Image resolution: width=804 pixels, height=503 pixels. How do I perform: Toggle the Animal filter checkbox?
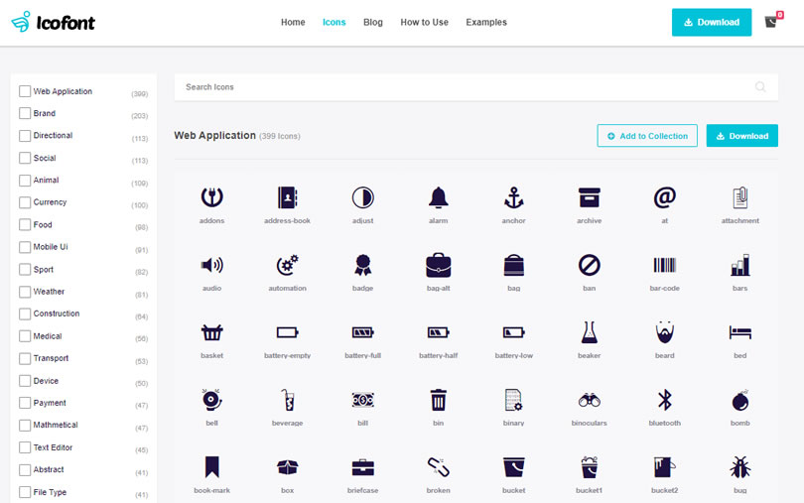pos(25,180)
